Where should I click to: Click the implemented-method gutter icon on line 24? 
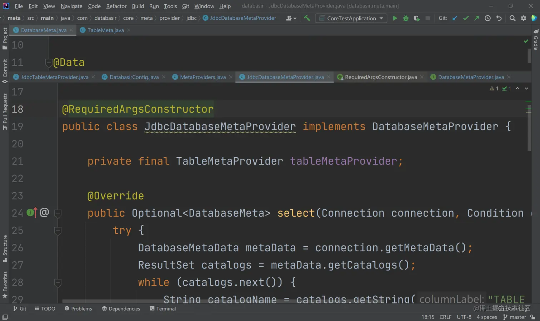[32, 213]
